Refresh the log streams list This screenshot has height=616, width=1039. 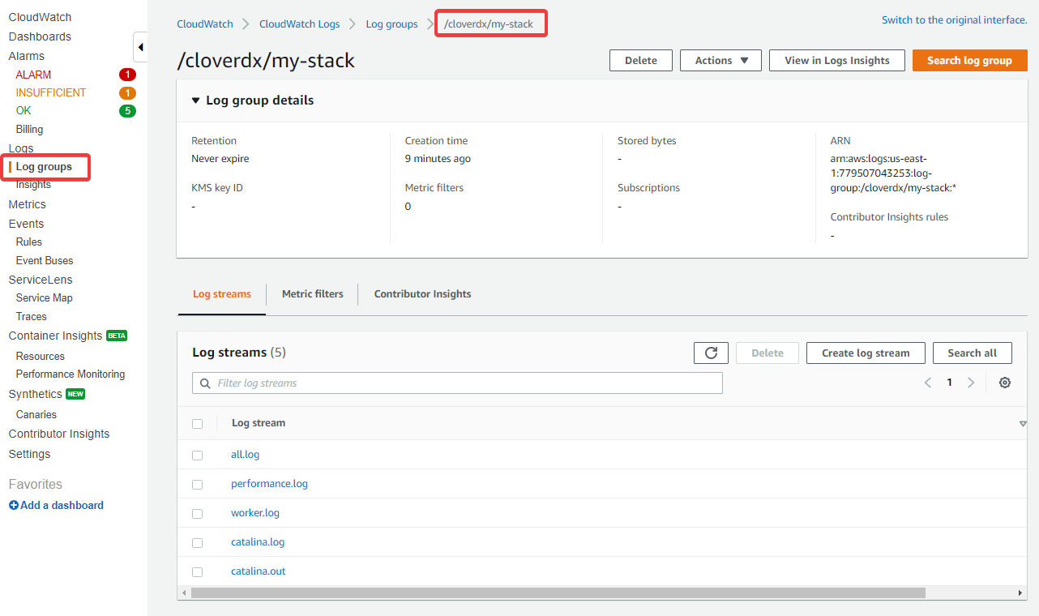711,353
